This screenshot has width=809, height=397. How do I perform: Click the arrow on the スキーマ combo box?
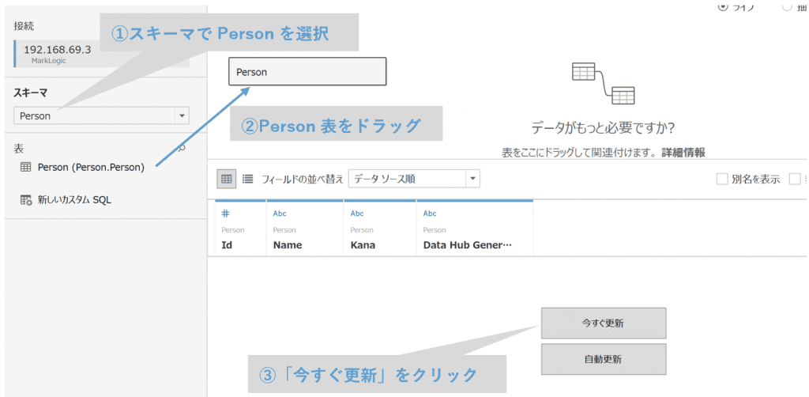point(182,115)
